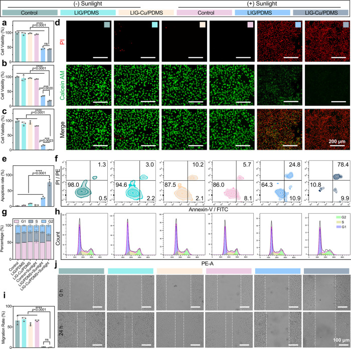Click the purple G1 legend entry in panel h
This screenshot has height=349, width=351.
click(341, 227)
